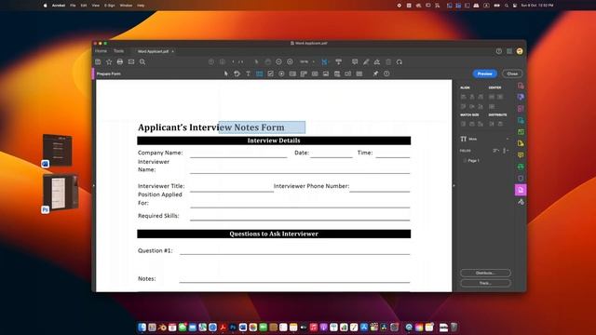Open the More dropdown in right panel
The image size is (596, 335).
[x=484, y=139]
